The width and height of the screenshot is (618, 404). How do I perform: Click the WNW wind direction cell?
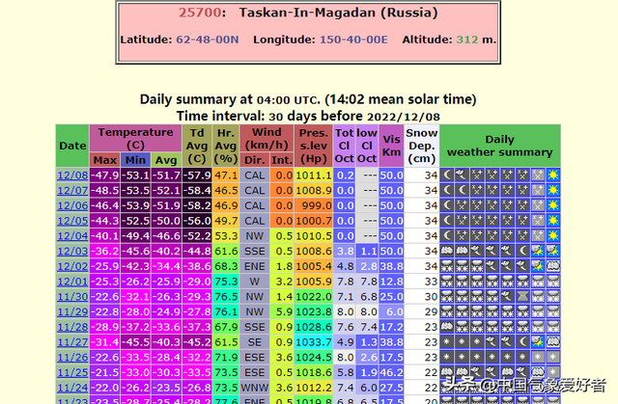click(255, 388)
